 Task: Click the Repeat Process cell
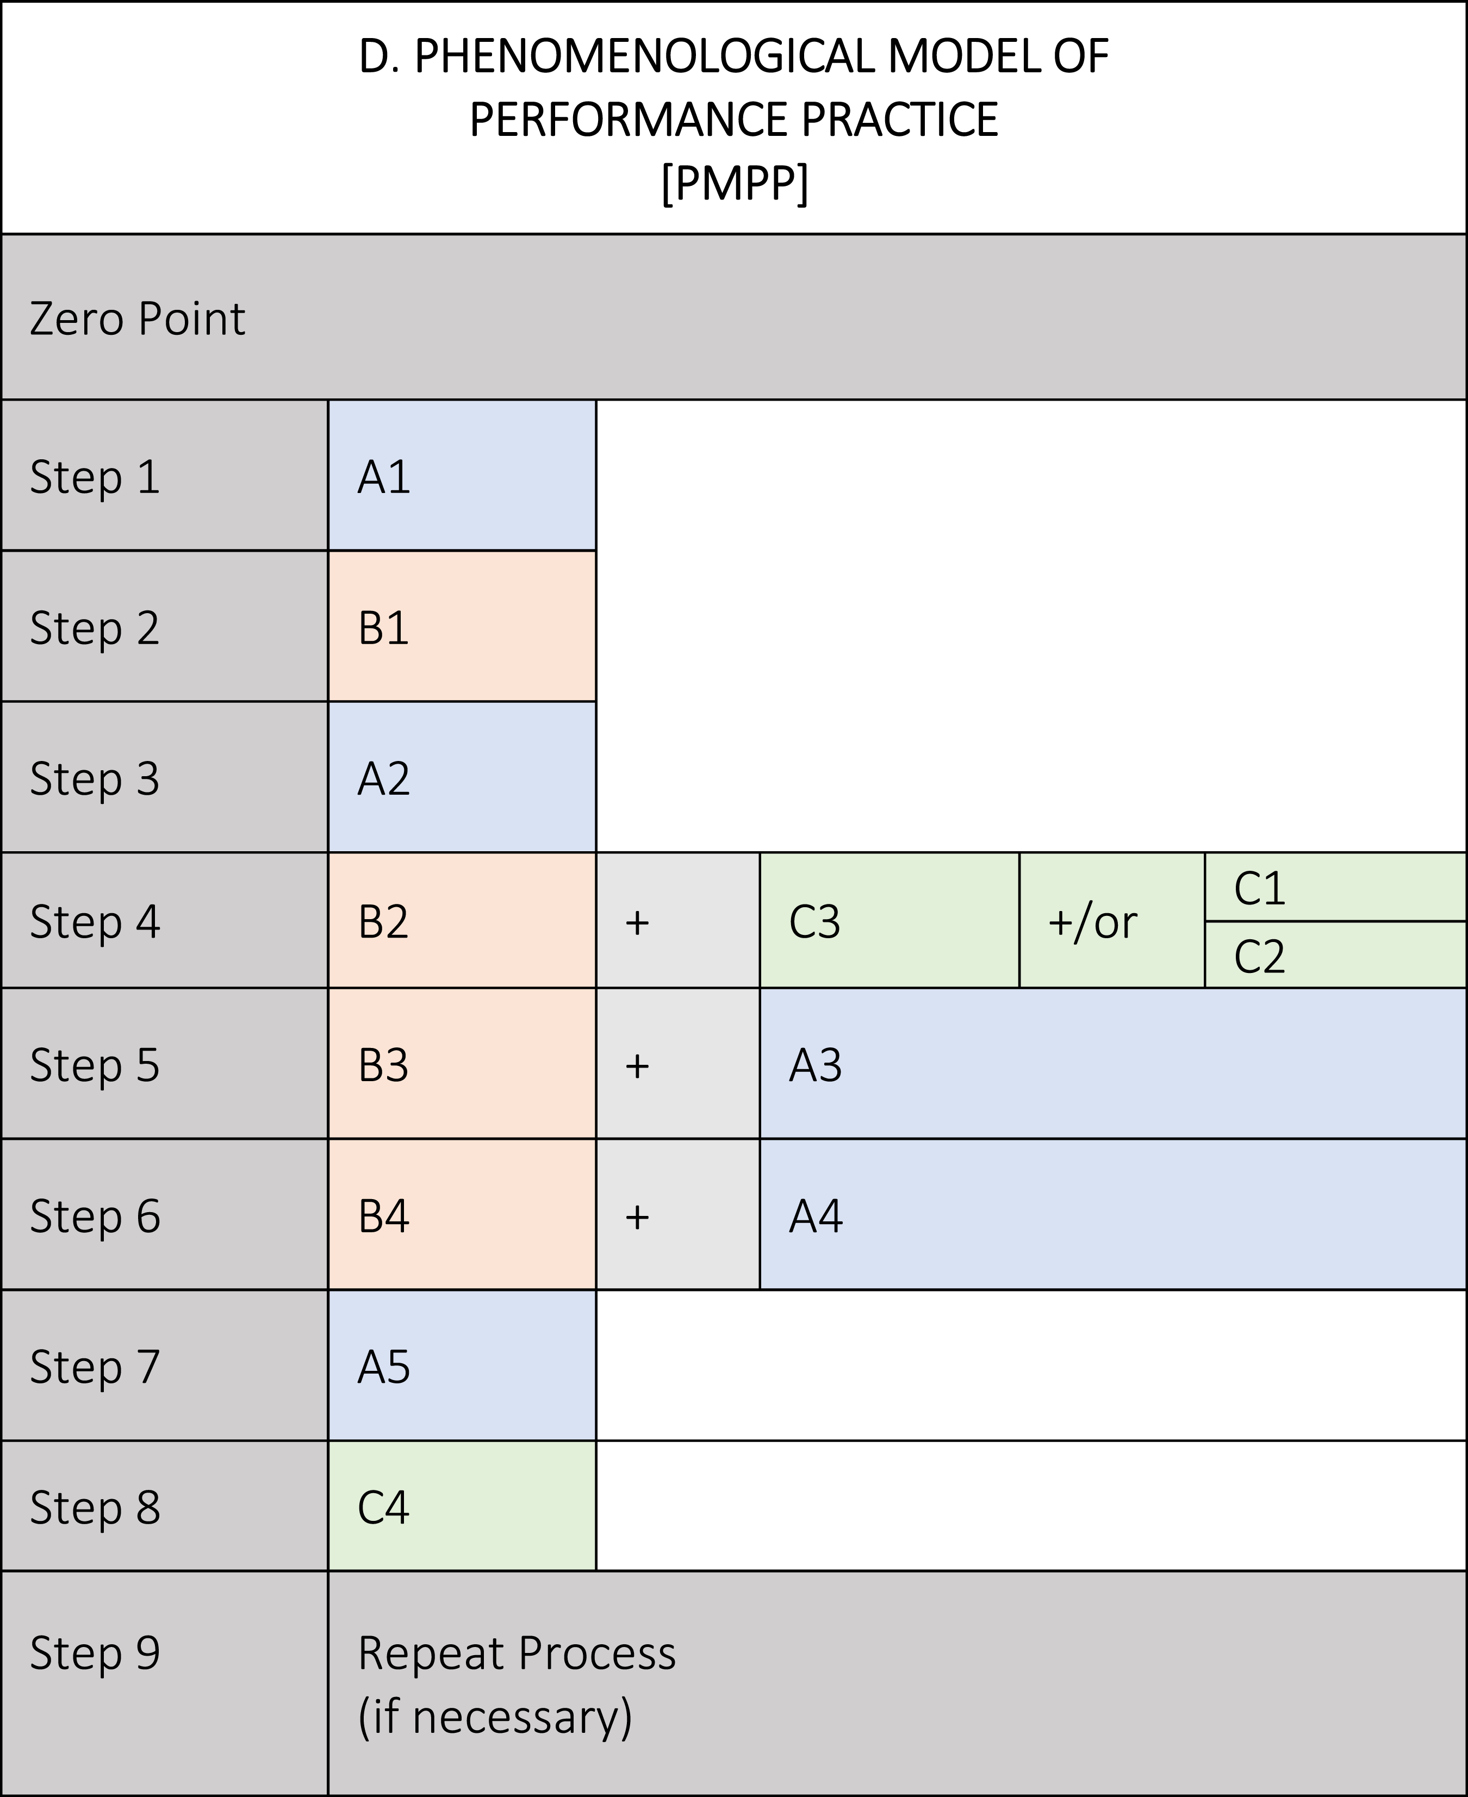[897, 1684]
